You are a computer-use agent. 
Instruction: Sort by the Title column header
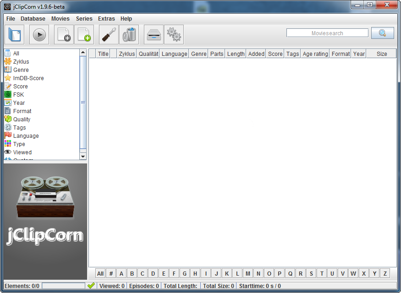click(x=103, y=54)
